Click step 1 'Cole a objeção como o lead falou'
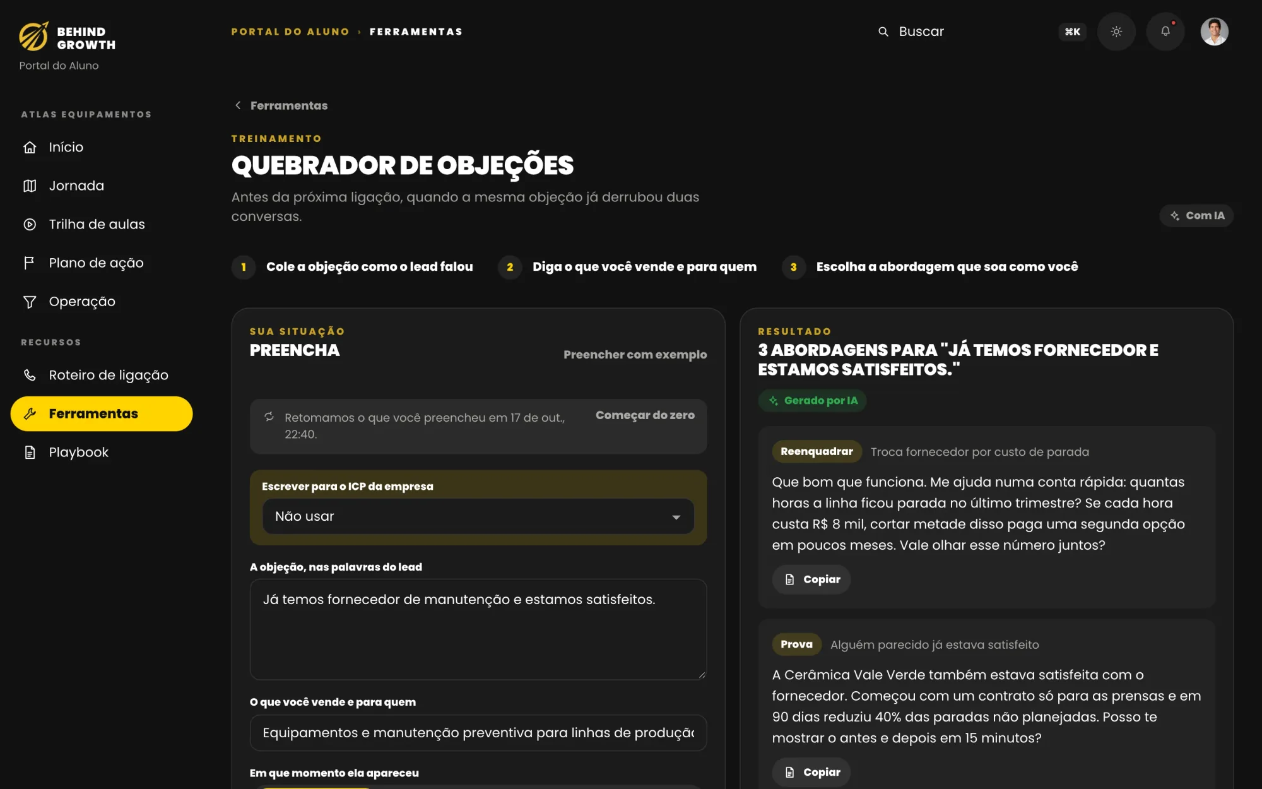Screen dimensions: 1262x789 [x=352, y=267]
